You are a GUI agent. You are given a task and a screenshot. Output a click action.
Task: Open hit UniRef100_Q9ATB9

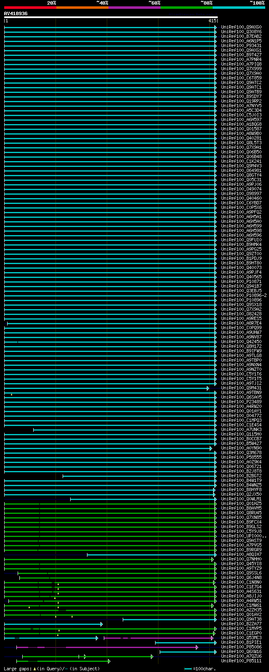[x=241, y=92]
